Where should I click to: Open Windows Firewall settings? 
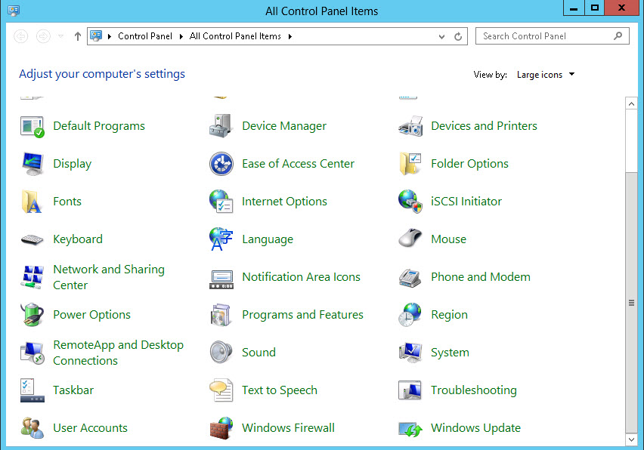[288, 428]
